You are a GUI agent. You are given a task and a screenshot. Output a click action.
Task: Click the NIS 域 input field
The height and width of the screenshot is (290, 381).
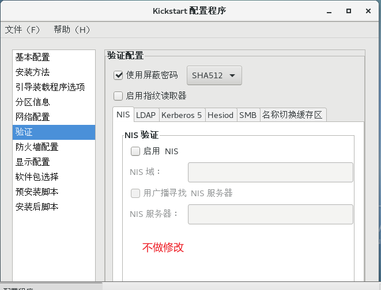tap(270, 173)
